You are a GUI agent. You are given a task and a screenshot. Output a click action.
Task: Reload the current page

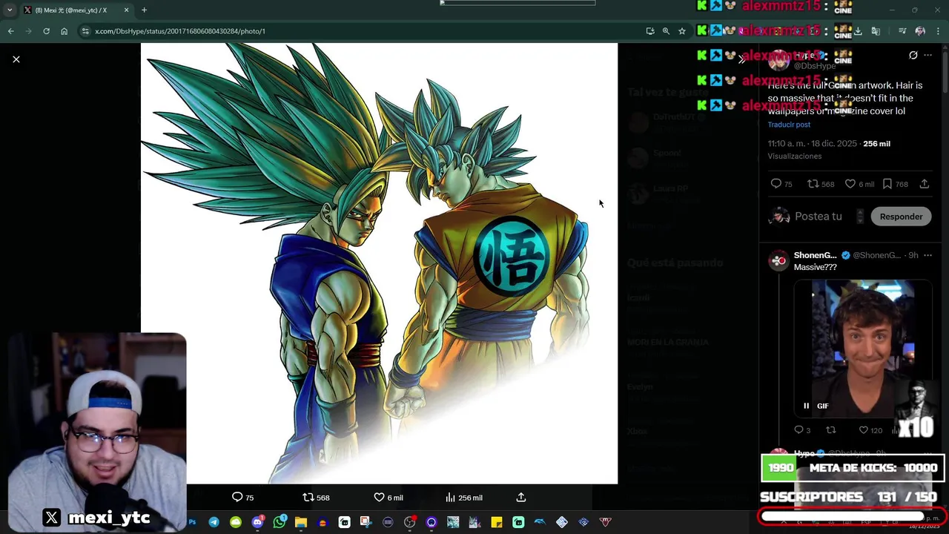pyautogui.click(x=46, y=31)
